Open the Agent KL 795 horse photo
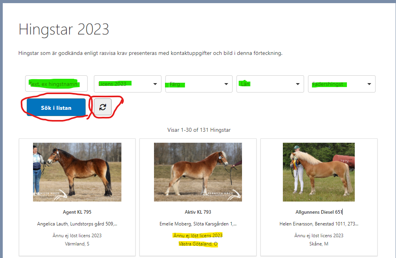 (77, 172)
